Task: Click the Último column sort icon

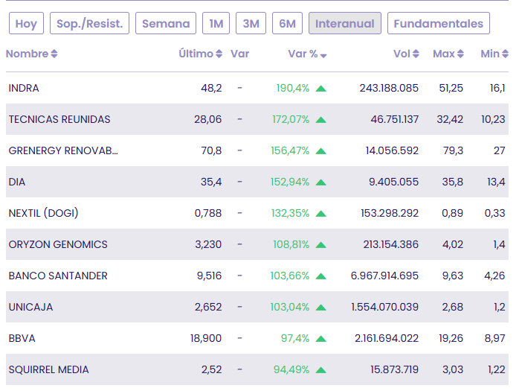Action: point(219,54)
